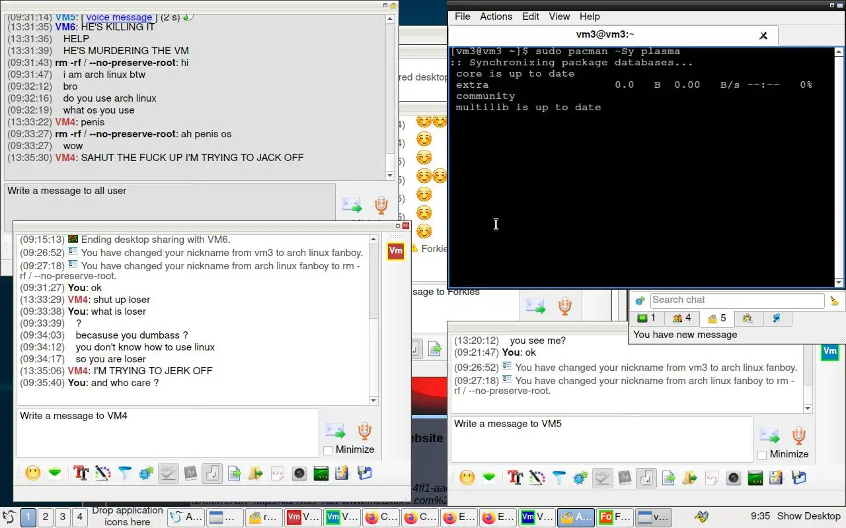Image resolution: width=846 pixels, height=528 pixels.
Task: Focus the 'Write a message to VM4' field
Action: click(167, 433)
